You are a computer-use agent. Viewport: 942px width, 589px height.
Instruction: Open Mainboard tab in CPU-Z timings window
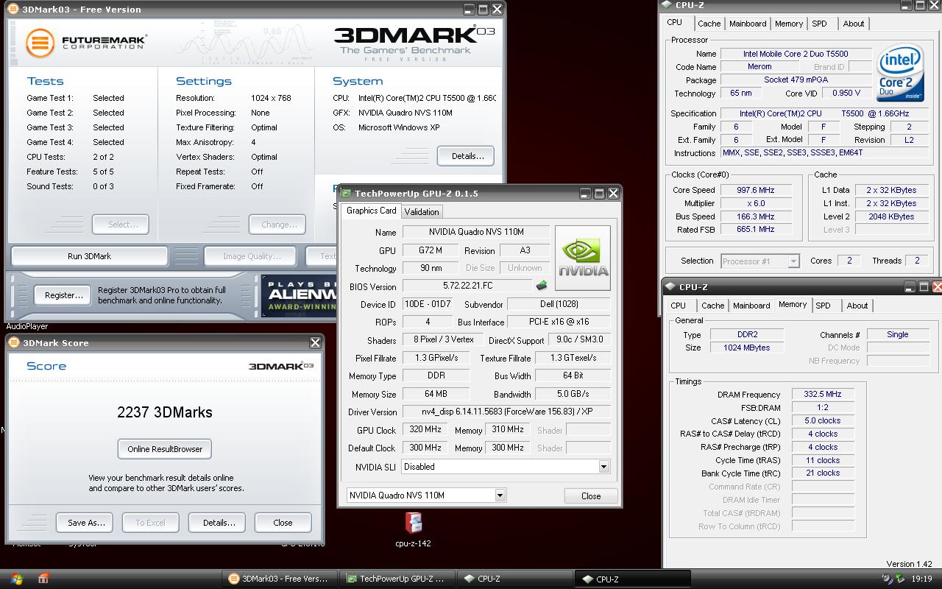coord(751,306)
